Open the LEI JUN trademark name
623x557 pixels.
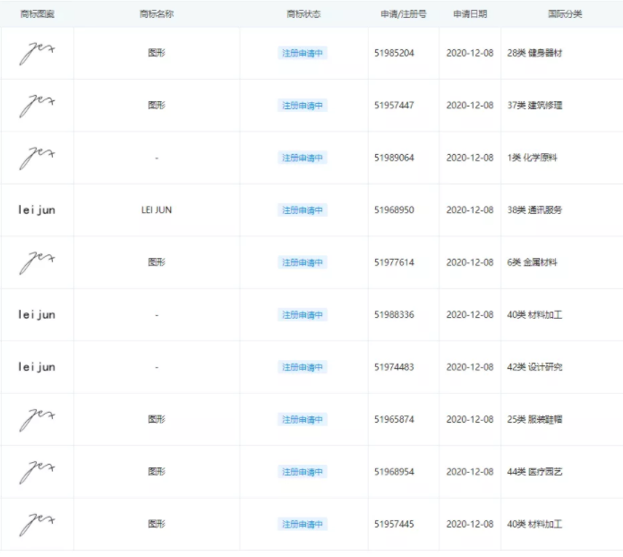point(157,210)
